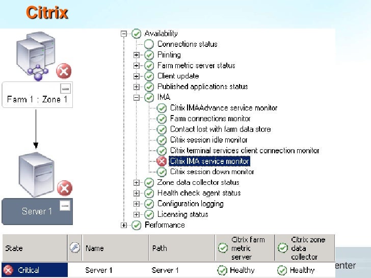Collapse the Server 1 diagram box

(65, 206)
